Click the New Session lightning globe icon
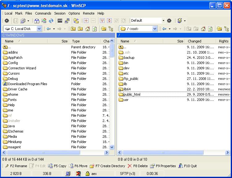 [x=179, y=20]
